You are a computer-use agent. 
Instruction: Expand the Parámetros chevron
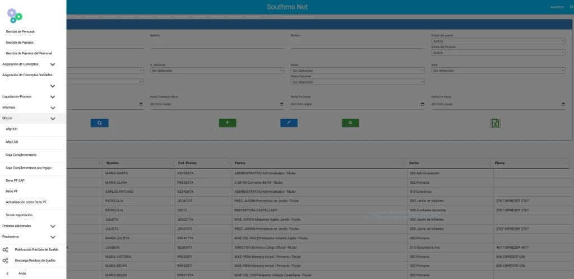coord(53,237)
